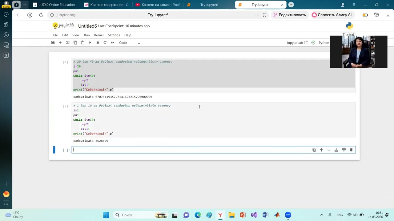Image resolution: width=394 pixels, height=221 pixels.
Task: Insert a cell below the active cell
Action: [344, 150]
